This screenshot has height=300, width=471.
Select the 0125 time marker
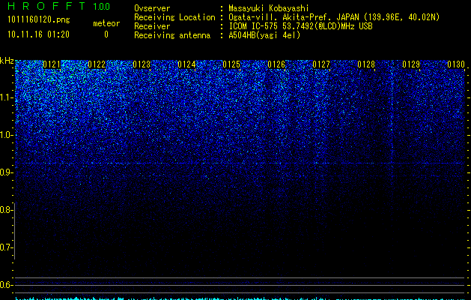click(x=231, y=64)
